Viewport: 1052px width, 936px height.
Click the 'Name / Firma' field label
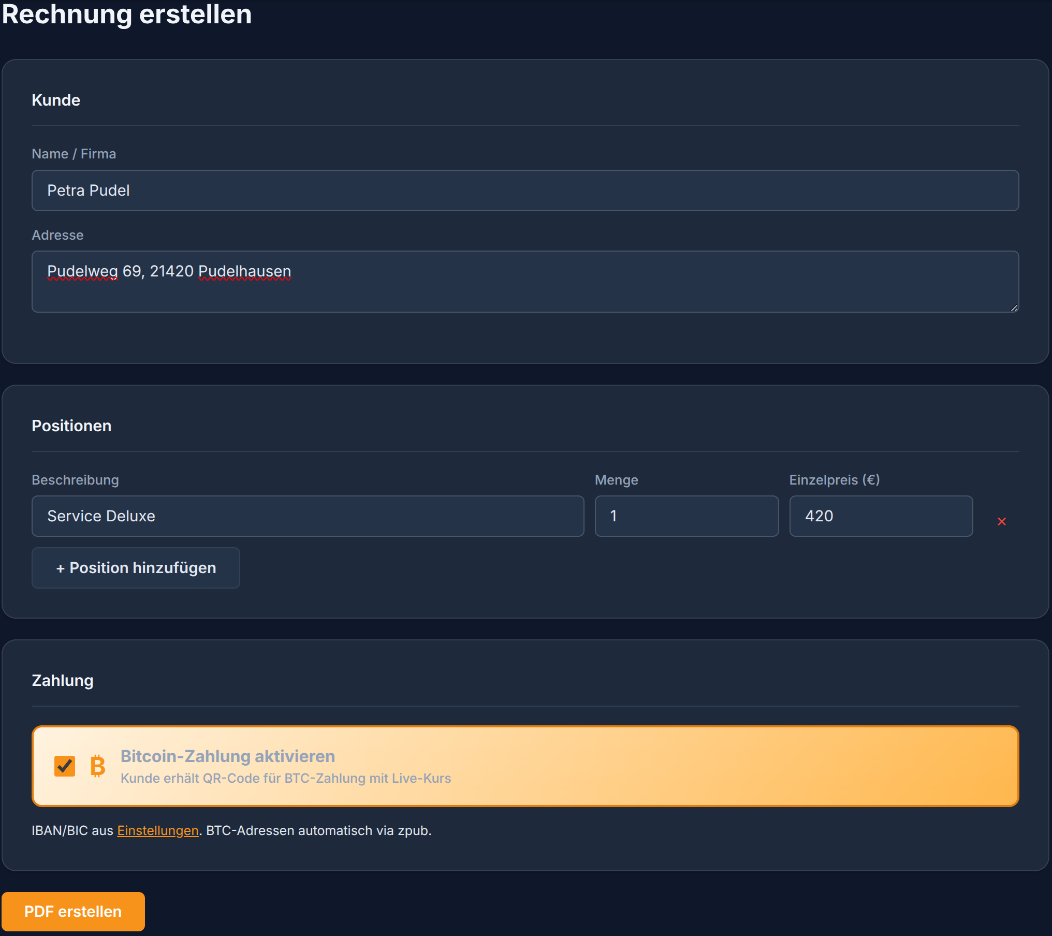(x=74, y=154)
